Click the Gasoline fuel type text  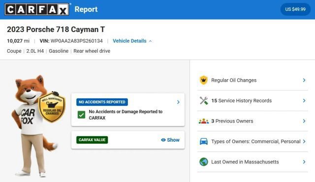point(59,51)
